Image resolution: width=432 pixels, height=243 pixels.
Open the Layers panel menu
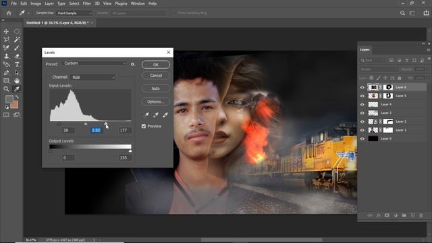click(x=428, y=50)
